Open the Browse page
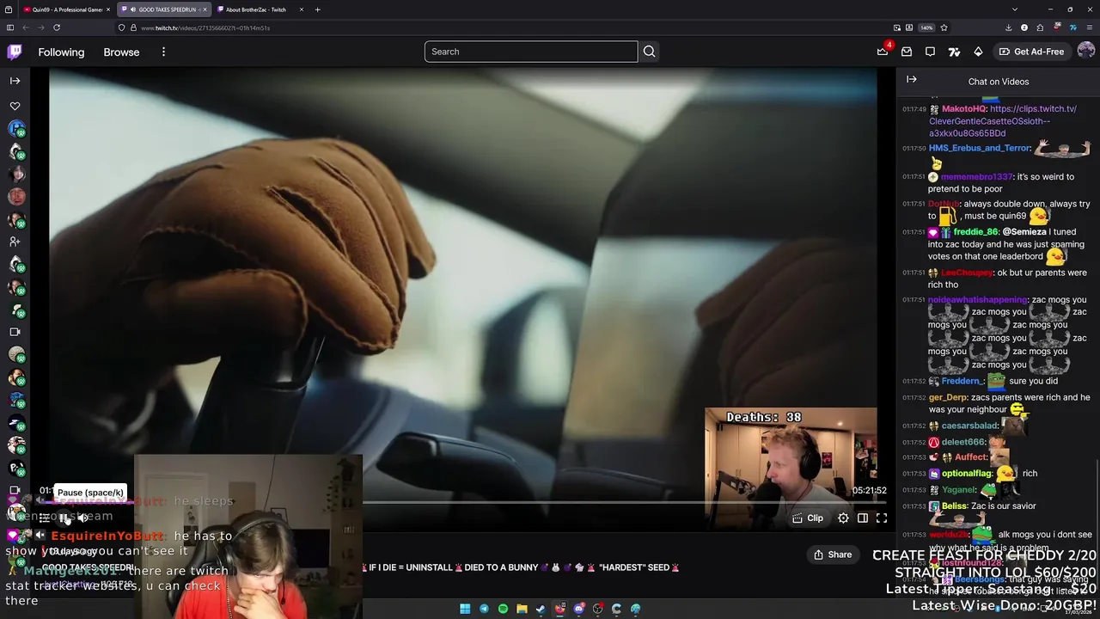The image size is (1100, 619). 121,52
